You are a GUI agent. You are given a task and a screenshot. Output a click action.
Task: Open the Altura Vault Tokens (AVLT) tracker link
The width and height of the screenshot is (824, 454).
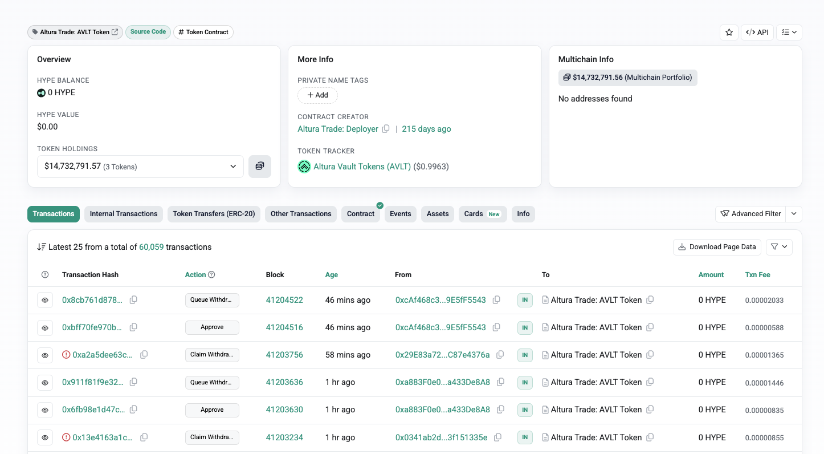pos(362,167)
